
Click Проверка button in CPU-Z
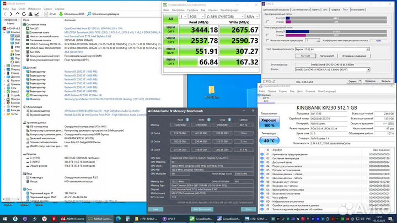pos(370,81)
